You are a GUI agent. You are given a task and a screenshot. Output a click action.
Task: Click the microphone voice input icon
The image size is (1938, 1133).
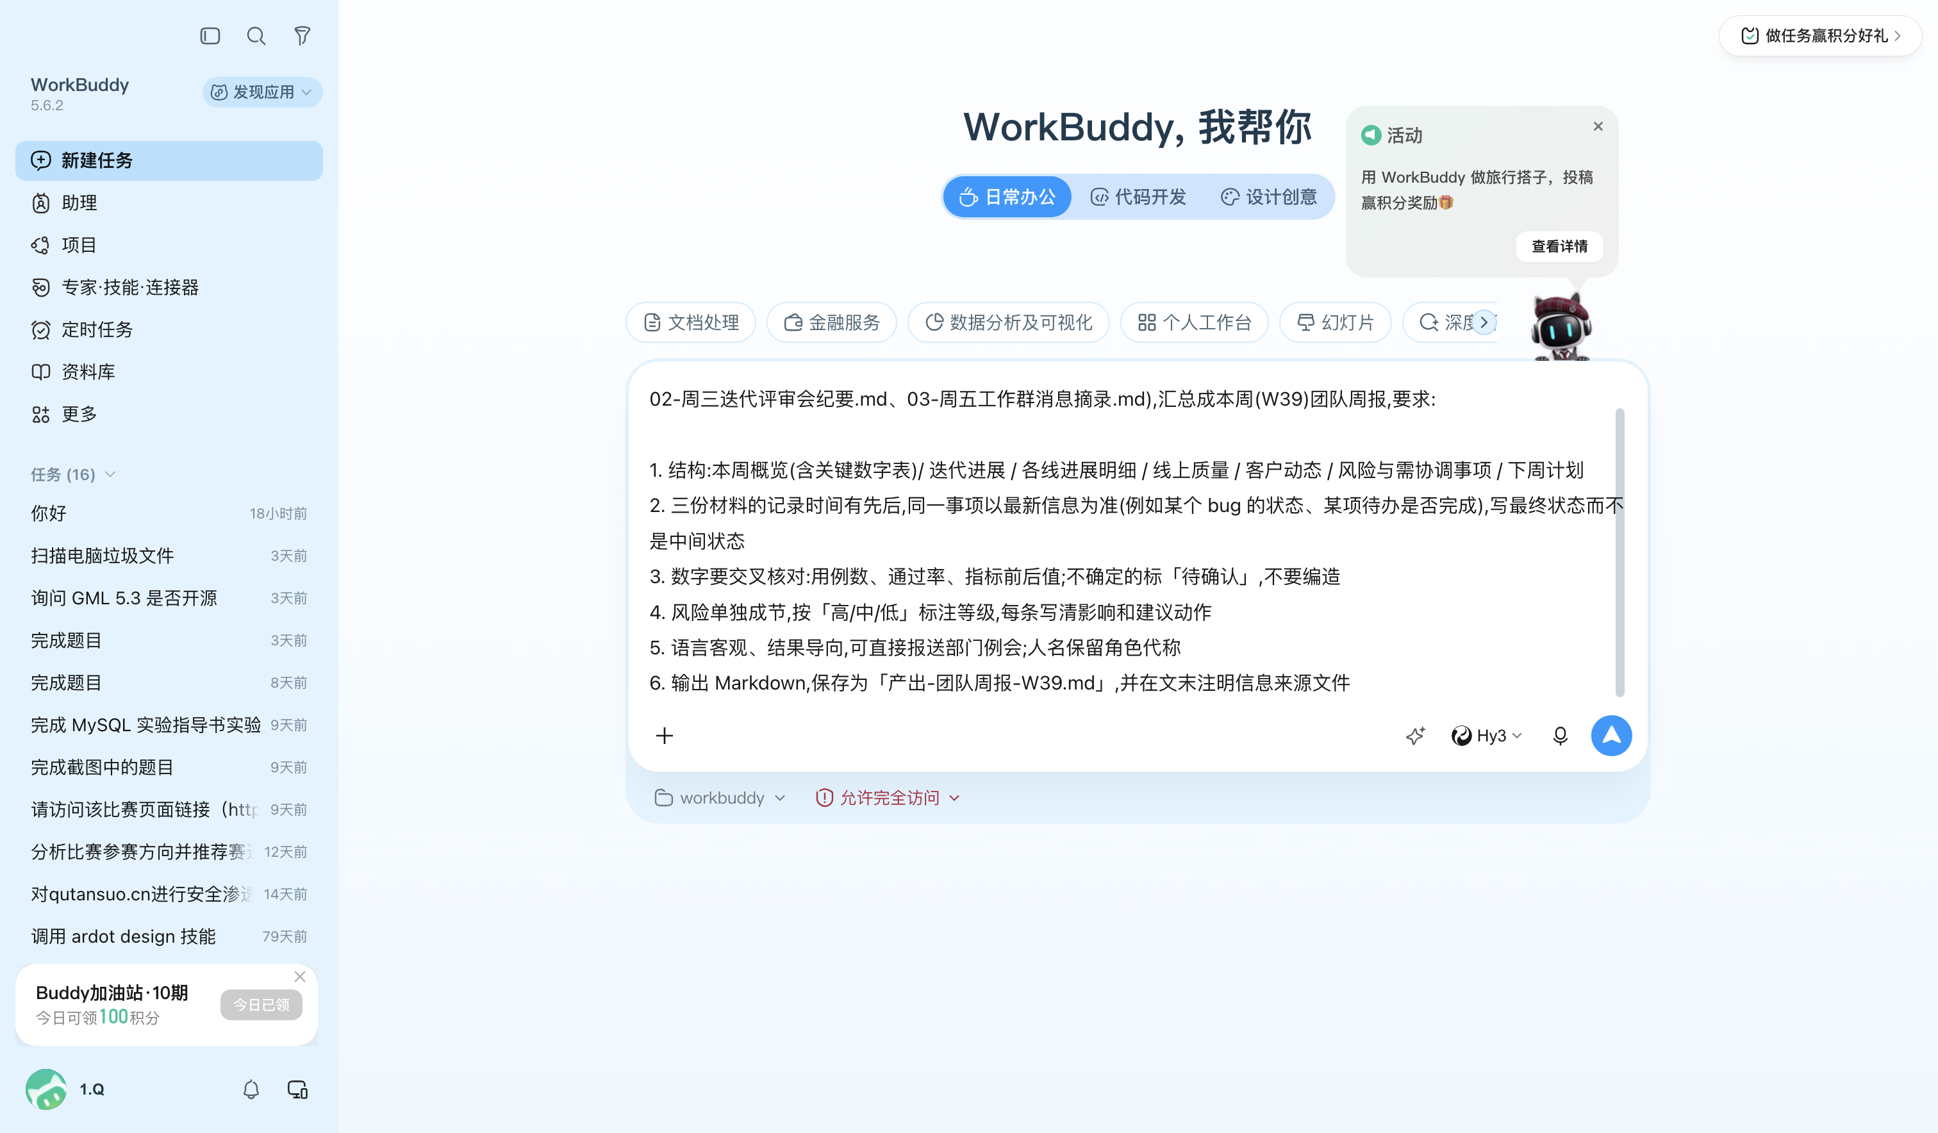point(1560,735)
